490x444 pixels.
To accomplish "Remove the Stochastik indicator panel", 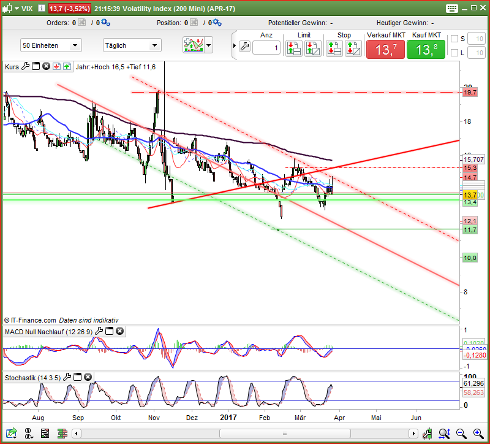I will pos(86,377).
